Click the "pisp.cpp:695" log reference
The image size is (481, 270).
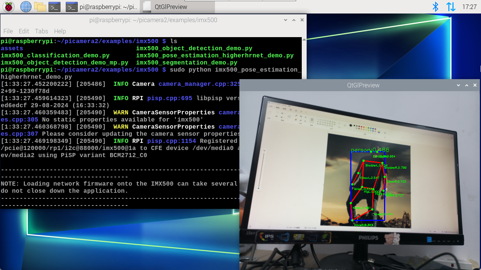pyautogui.click(x=170, y=98)
